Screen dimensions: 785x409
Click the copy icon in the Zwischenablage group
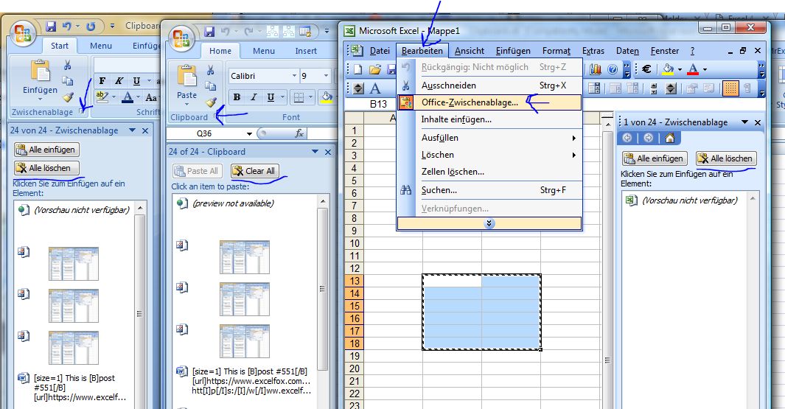(x=68, y=80)
